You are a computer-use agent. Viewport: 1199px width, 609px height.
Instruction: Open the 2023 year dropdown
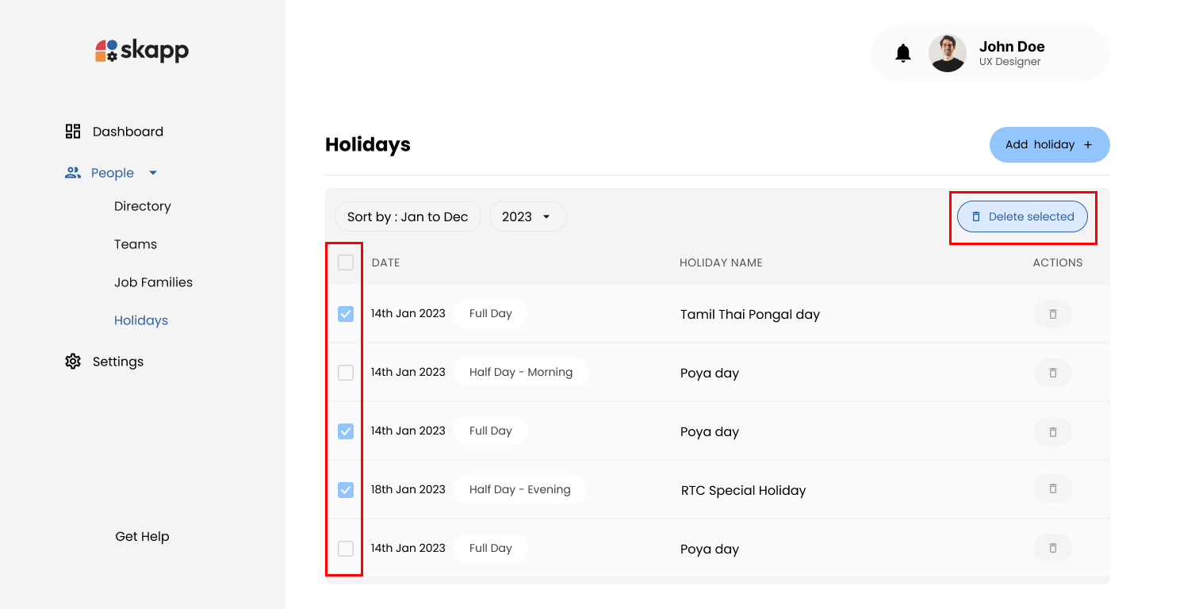tap(527, 216)
